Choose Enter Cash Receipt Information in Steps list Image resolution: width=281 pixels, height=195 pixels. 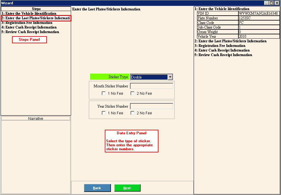click(29, 27)
